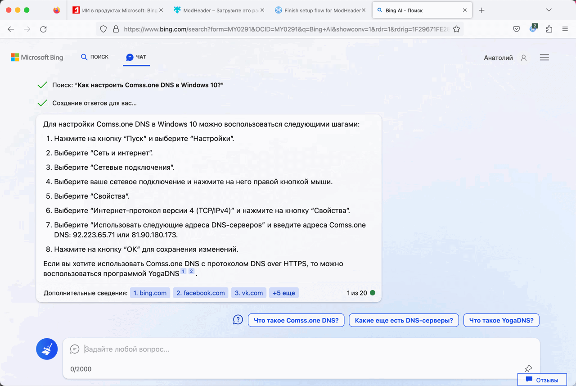Close the 'Finish setup flow' tab
Image resolution: width=576 pixels, height=386 pixels.
coord(364,10)
